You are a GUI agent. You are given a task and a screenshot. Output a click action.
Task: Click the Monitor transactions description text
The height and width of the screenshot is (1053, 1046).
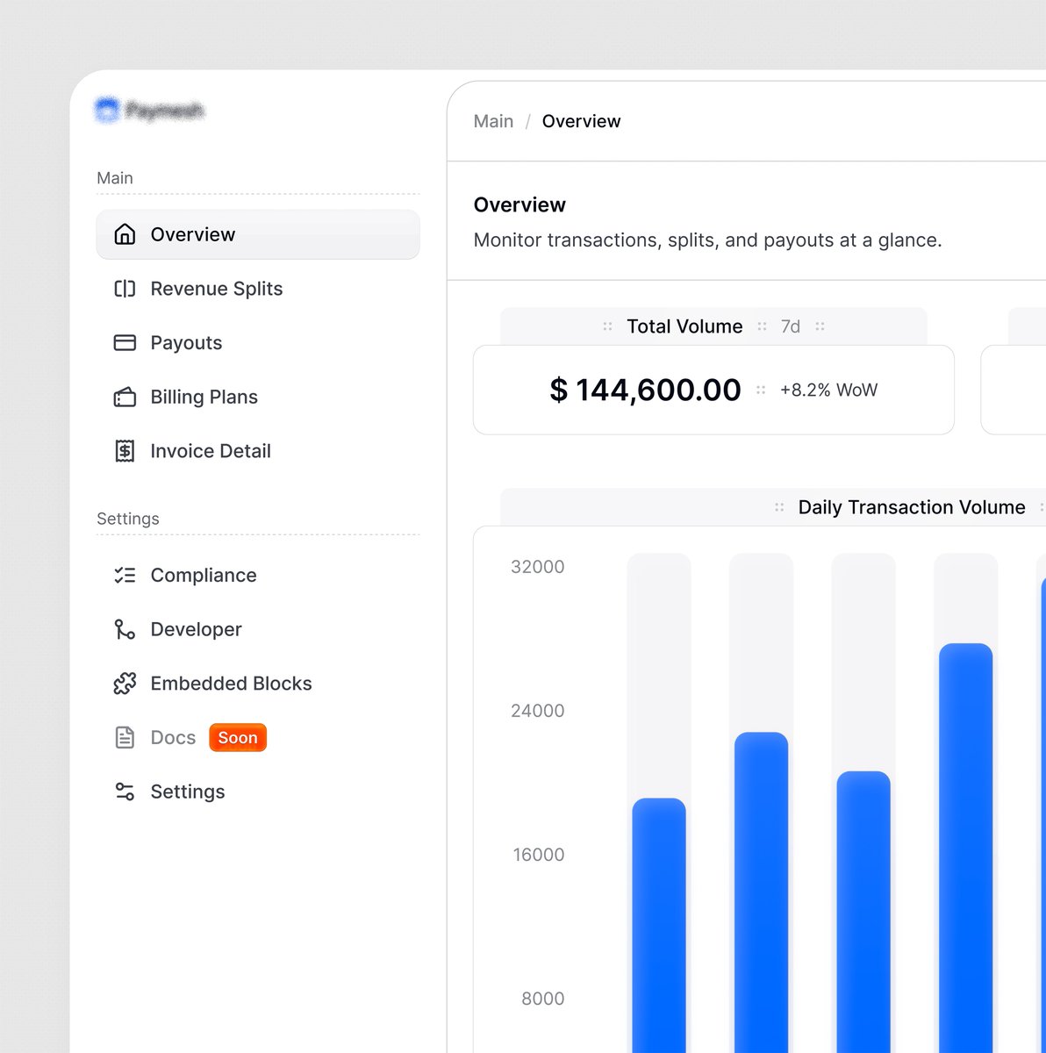point(707,240)
